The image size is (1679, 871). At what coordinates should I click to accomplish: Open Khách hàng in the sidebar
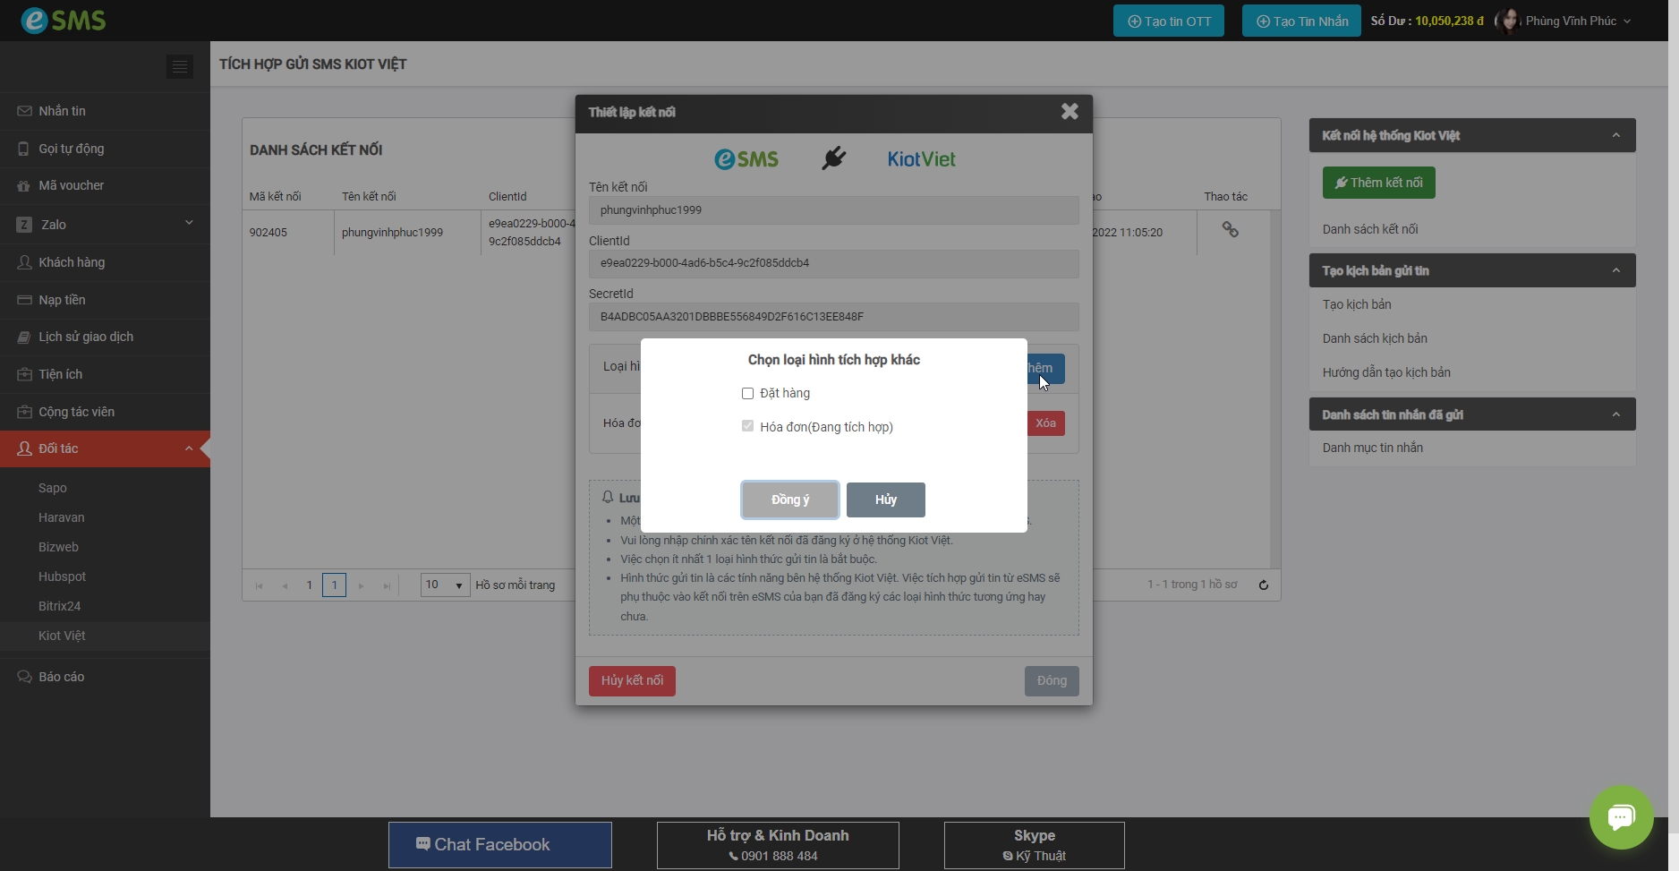72,262
